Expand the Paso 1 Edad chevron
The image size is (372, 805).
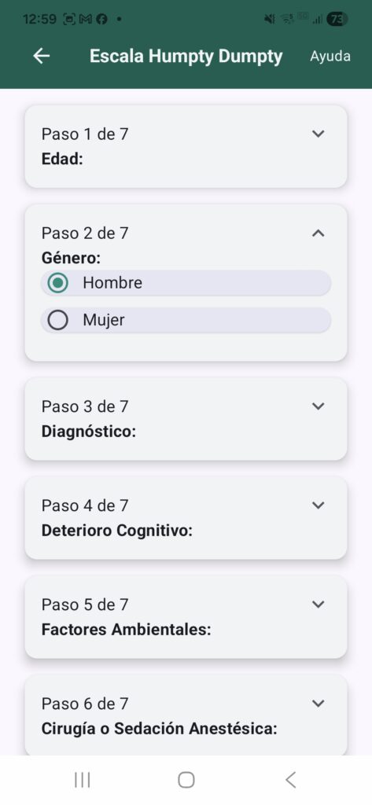click(319, 134)
